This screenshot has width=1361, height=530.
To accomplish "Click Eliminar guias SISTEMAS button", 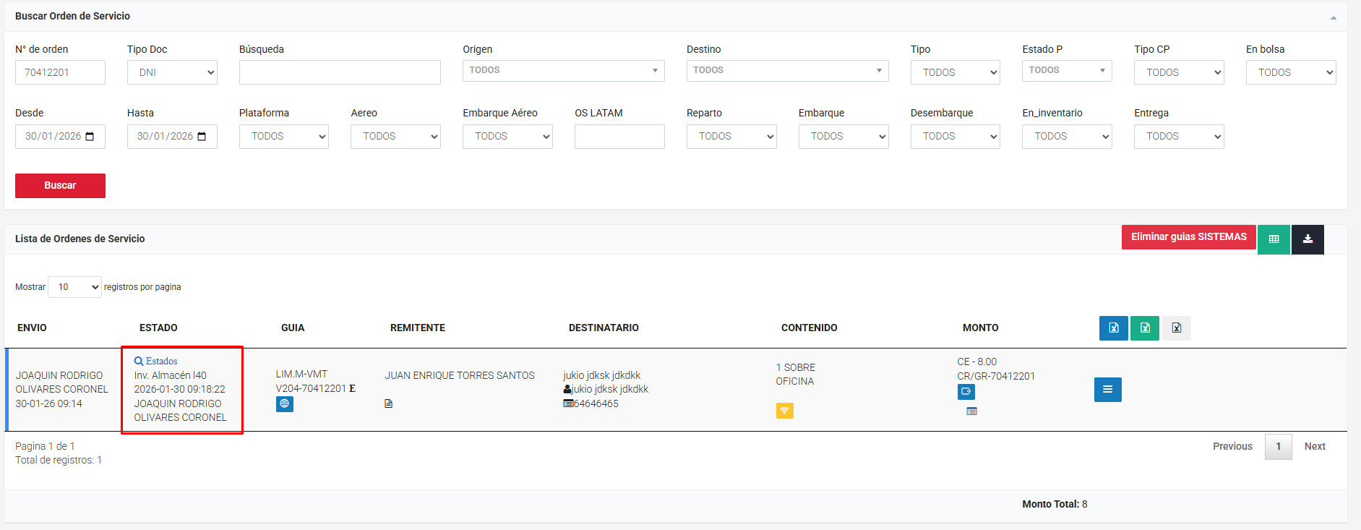I will (x=1188, y=237).
